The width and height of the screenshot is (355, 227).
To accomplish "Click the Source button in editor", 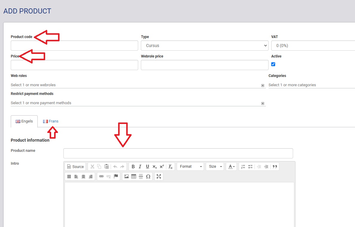I will (x=75, y=167).
